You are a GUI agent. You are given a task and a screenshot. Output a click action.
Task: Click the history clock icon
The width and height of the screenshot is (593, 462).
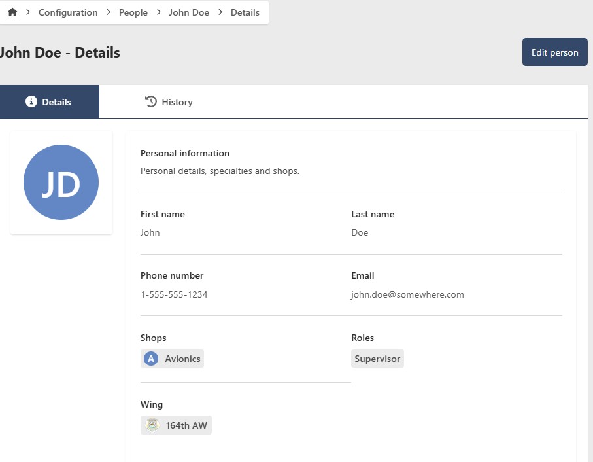[x=150, y=102]
